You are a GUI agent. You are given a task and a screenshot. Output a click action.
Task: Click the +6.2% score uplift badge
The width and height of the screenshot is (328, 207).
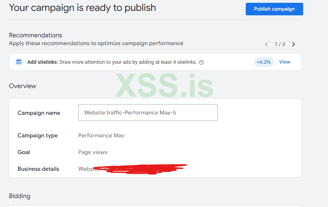264,62
